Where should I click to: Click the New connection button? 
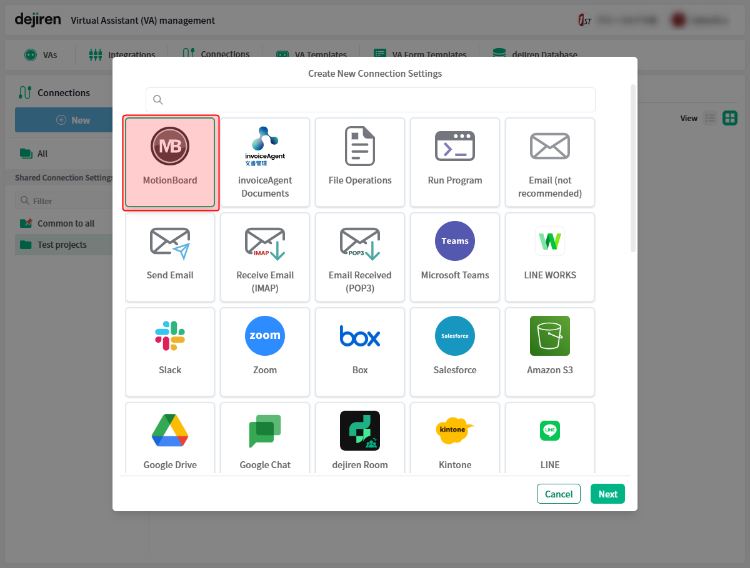[64, 120]
